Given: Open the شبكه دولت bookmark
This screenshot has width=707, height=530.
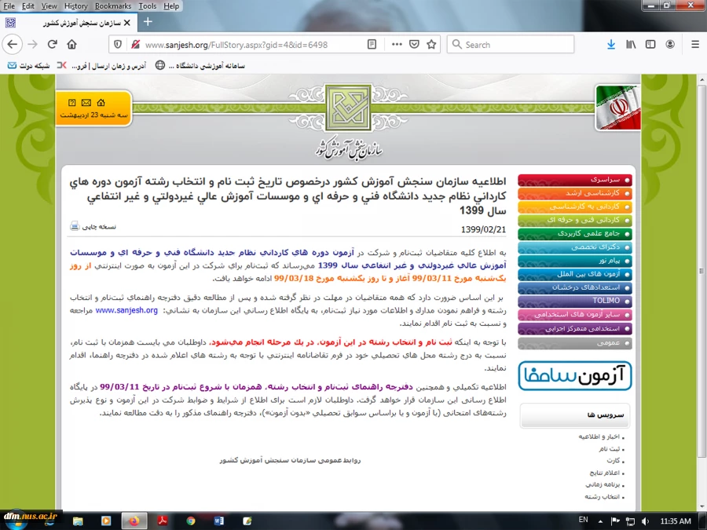Looking at the screenshot, I should pos(29,66).
